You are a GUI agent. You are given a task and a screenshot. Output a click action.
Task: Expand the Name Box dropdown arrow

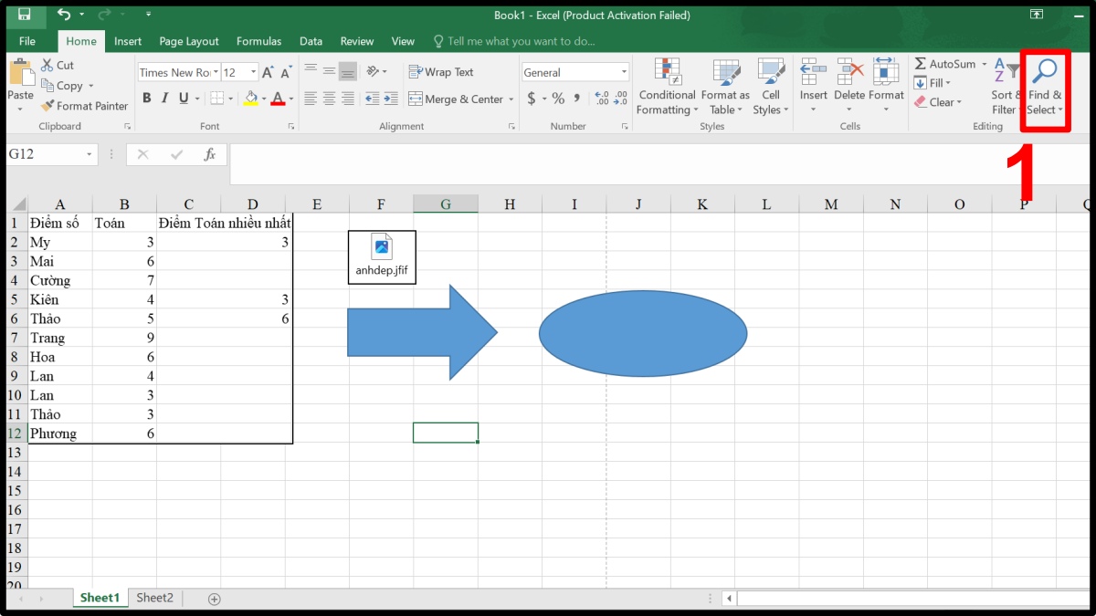(90, 154)
